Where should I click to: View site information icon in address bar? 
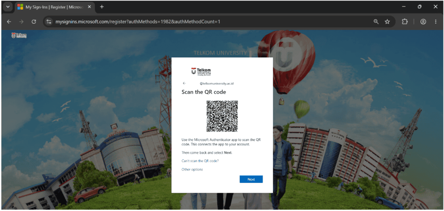tap(49, 22)
